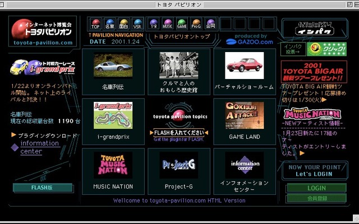The width and height of the screenshot is (359, 224).
Task: Open the 名車列伝 silver car thumbnail
Action: pos(113,65)
